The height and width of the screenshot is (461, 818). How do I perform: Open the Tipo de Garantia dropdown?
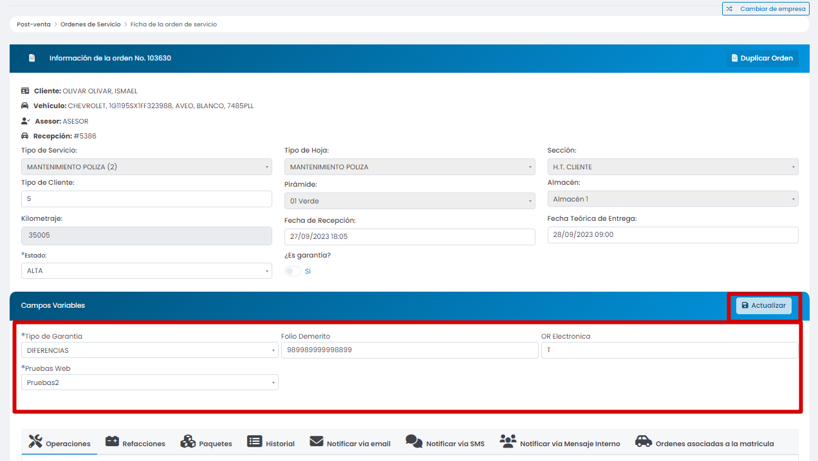point(149,350)
